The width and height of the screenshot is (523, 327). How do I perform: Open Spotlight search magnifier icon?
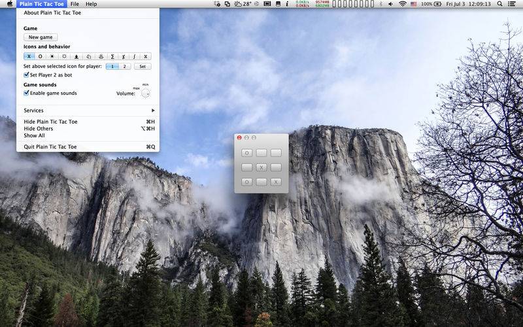pos(501,4)
